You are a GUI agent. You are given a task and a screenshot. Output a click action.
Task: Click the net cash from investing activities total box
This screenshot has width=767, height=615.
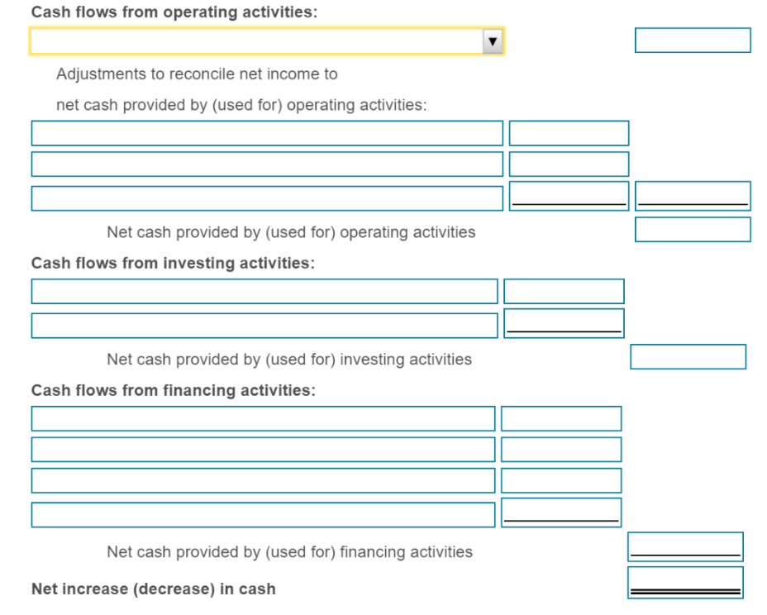[687, 356]
